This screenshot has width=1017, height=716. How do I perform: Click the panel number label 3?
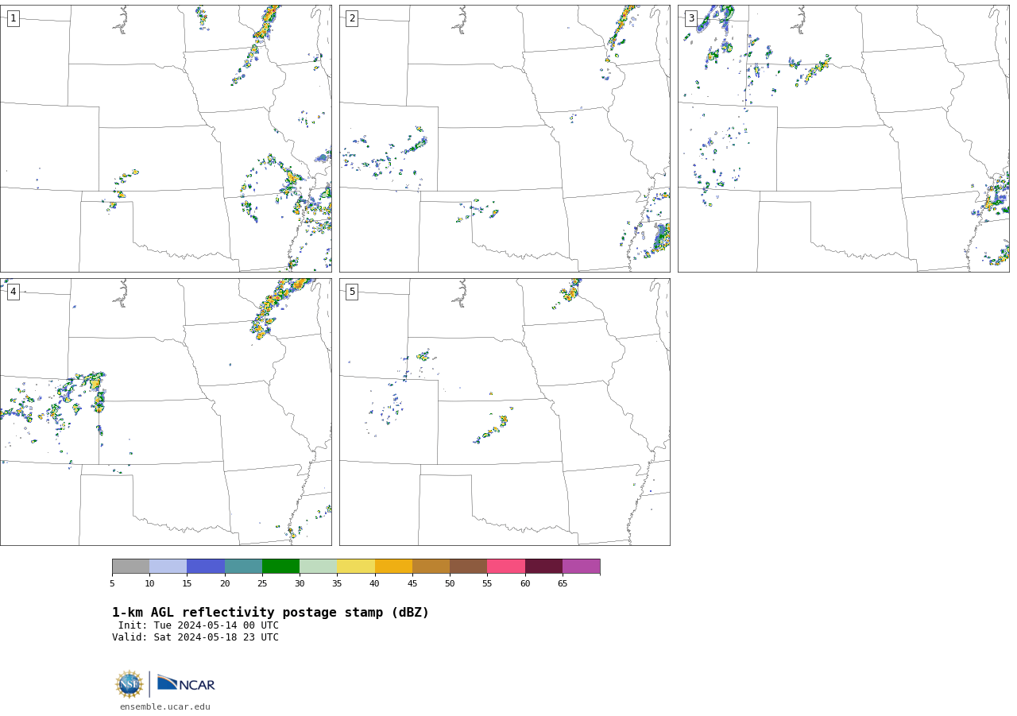tap(690, 18)
